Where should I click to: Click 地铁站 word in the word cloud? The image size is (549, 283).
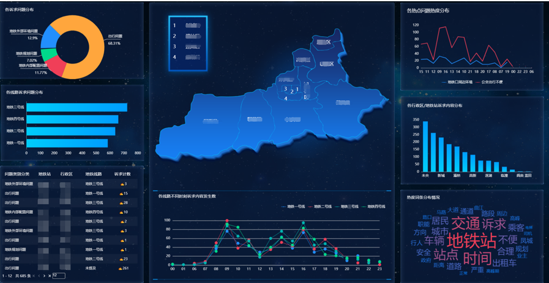coord(471,240)
